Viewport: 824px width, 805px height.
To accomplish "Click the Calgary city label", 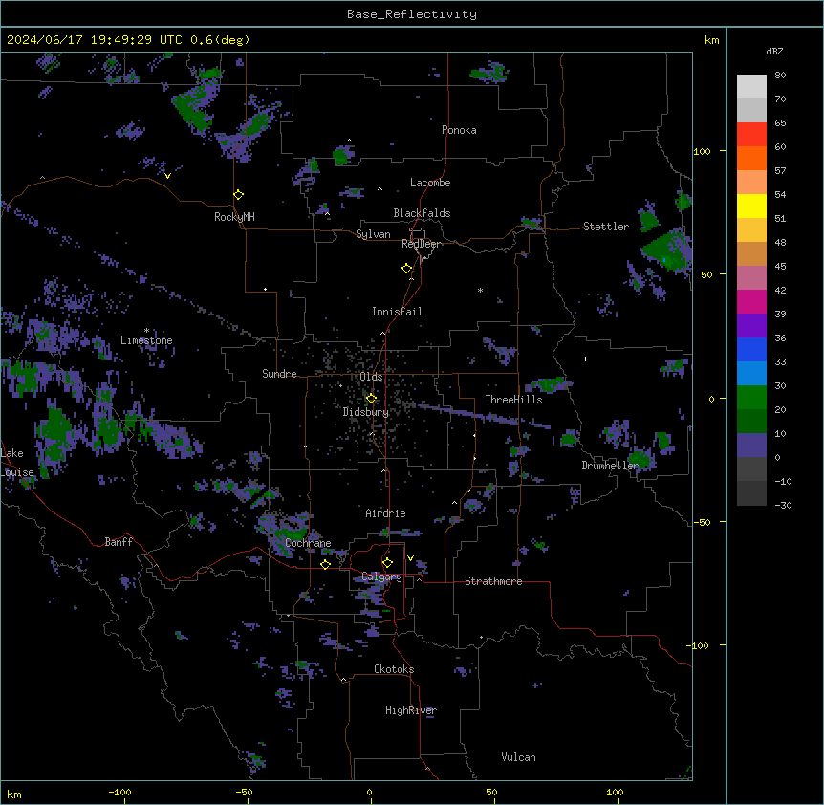I will (381, 577).
